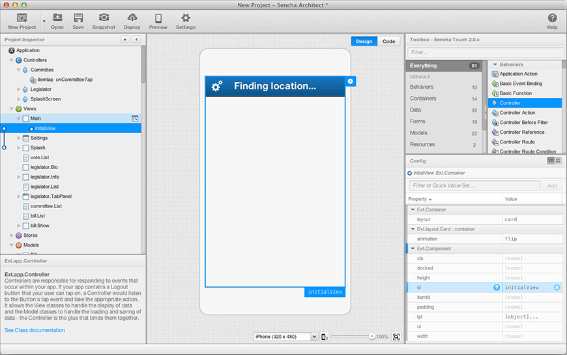Select the Controller toolbox item
Image resolution: width=567 pixels, height=355 pixels.
click(525, 103)
